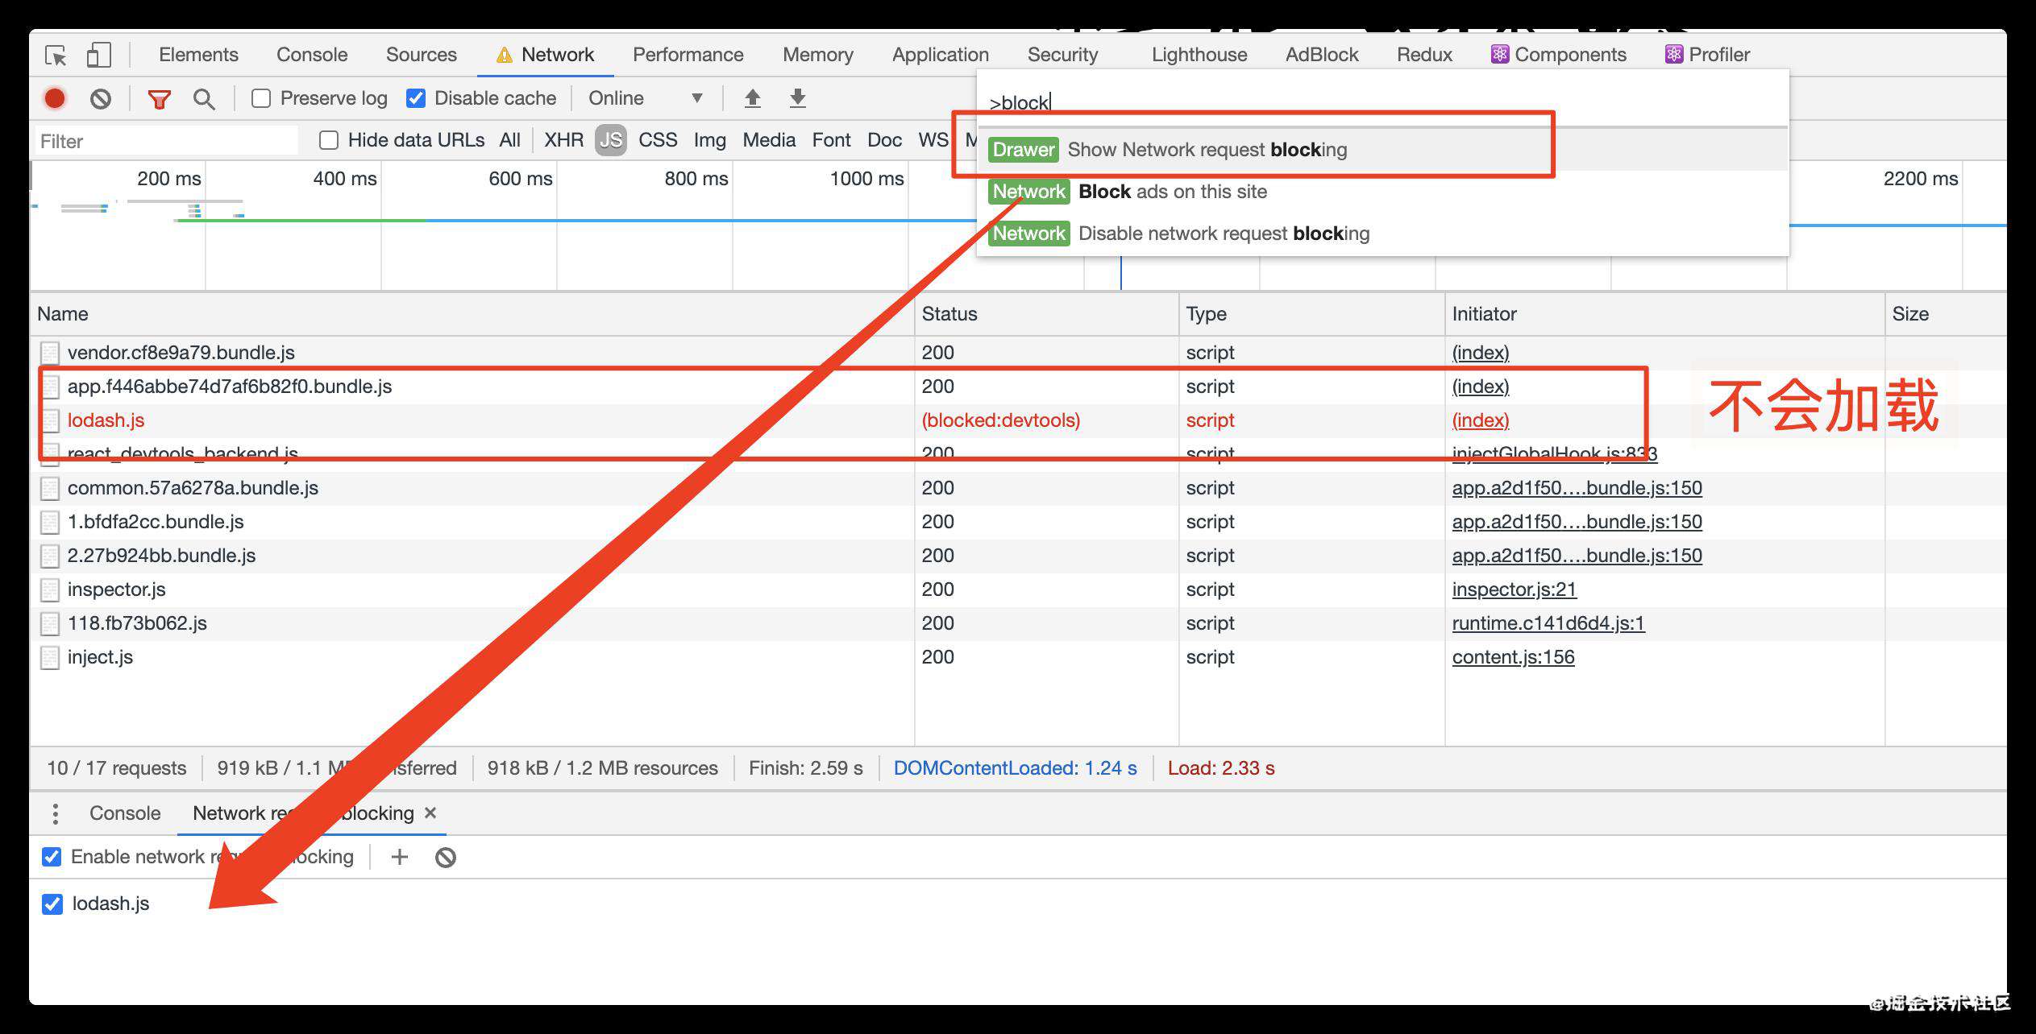Image resolution: width=2036 pixels, height=1034 pixels.
Task: Open runtime.c141d6d4.js:1 initiator link
Action: [1548, 623]
